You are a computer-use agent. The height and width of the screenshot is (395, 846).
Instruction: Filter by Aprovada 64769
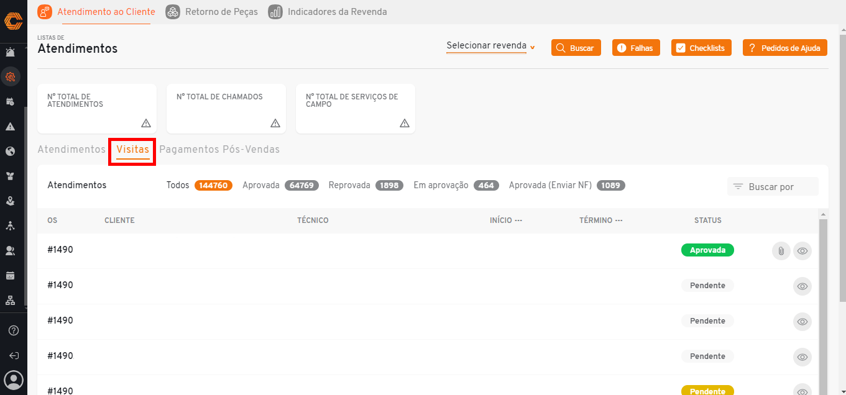click(x=281, y=185)
